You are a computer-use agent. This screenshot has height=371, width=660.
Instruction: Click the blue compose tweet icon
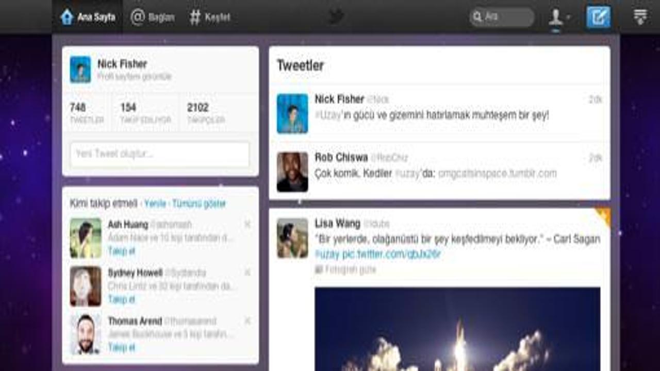click(598, 17)
